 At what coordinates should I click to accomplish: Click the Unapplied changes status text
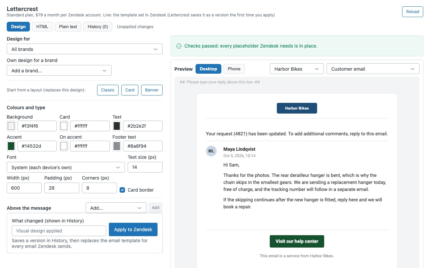pos(135,27)
